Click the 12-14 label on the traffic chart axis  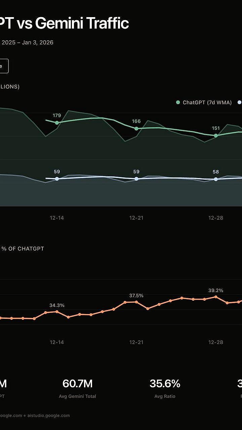click(57, 218)
